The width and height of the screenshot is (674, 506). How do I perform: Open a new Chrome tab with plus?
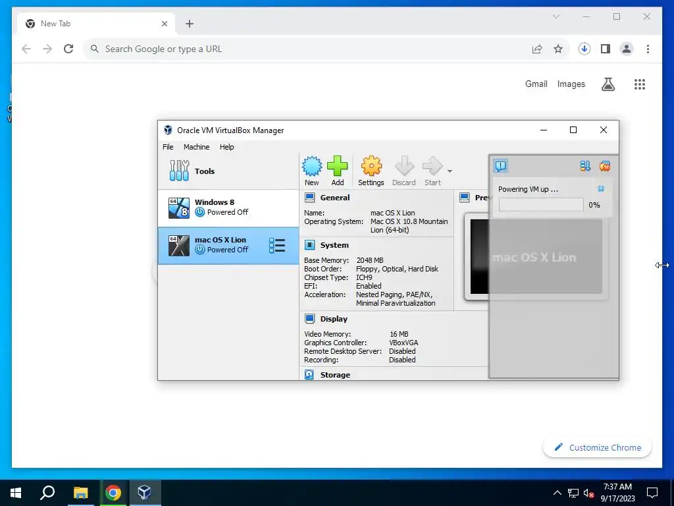[x=190, y=24]
